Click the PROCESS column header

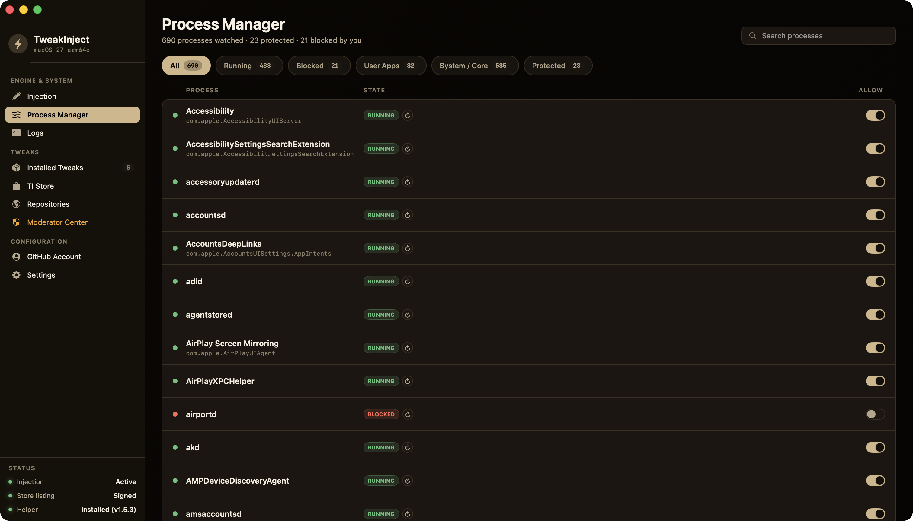(x=202, y=90)
